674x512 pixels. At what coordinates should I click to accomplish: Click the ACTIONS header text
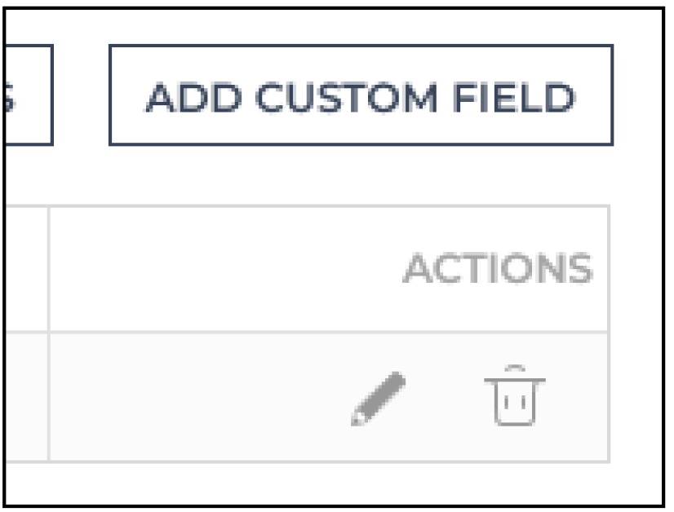click(x=499, y=268)
